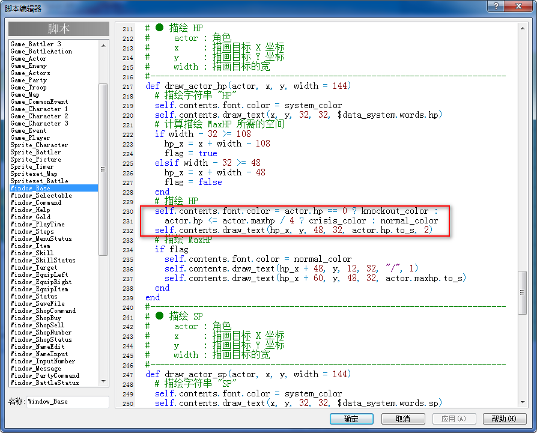Click the 帮助(H) help button
The image size is (537, 433).
504,419
